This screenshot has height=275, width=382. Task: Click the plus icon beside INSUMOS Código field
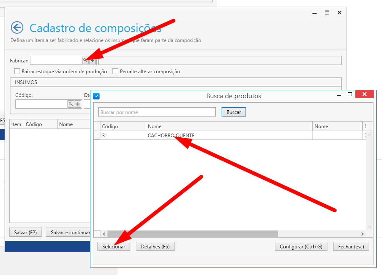pyautogui.click(x=78, y=104)
